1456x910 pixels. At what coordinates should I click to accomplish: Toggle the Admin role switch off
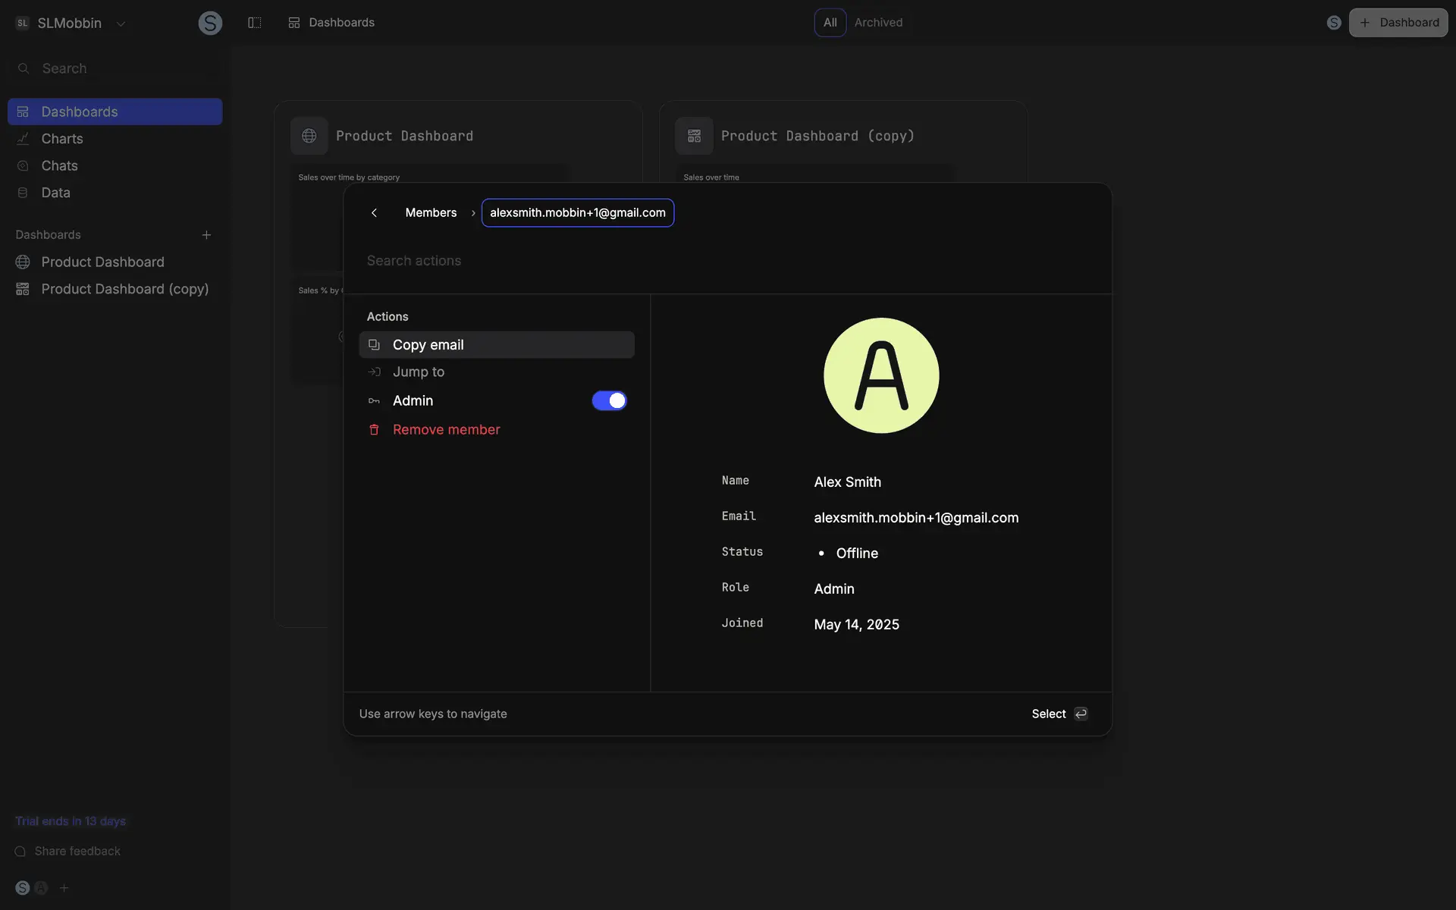[x=609, y=400]
